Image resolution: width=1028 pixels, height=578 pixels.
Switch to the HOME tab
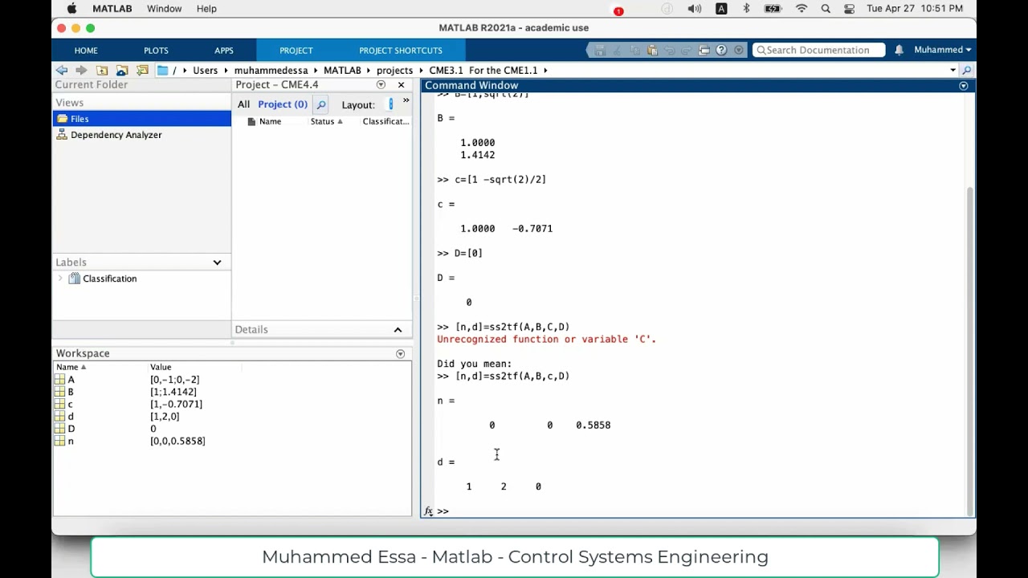coord(86,51)
